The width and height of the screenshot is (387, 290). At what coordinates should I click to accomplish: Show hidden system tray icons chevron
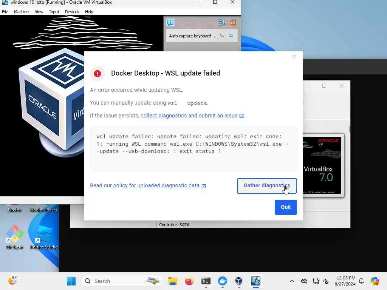coord(292,281)
